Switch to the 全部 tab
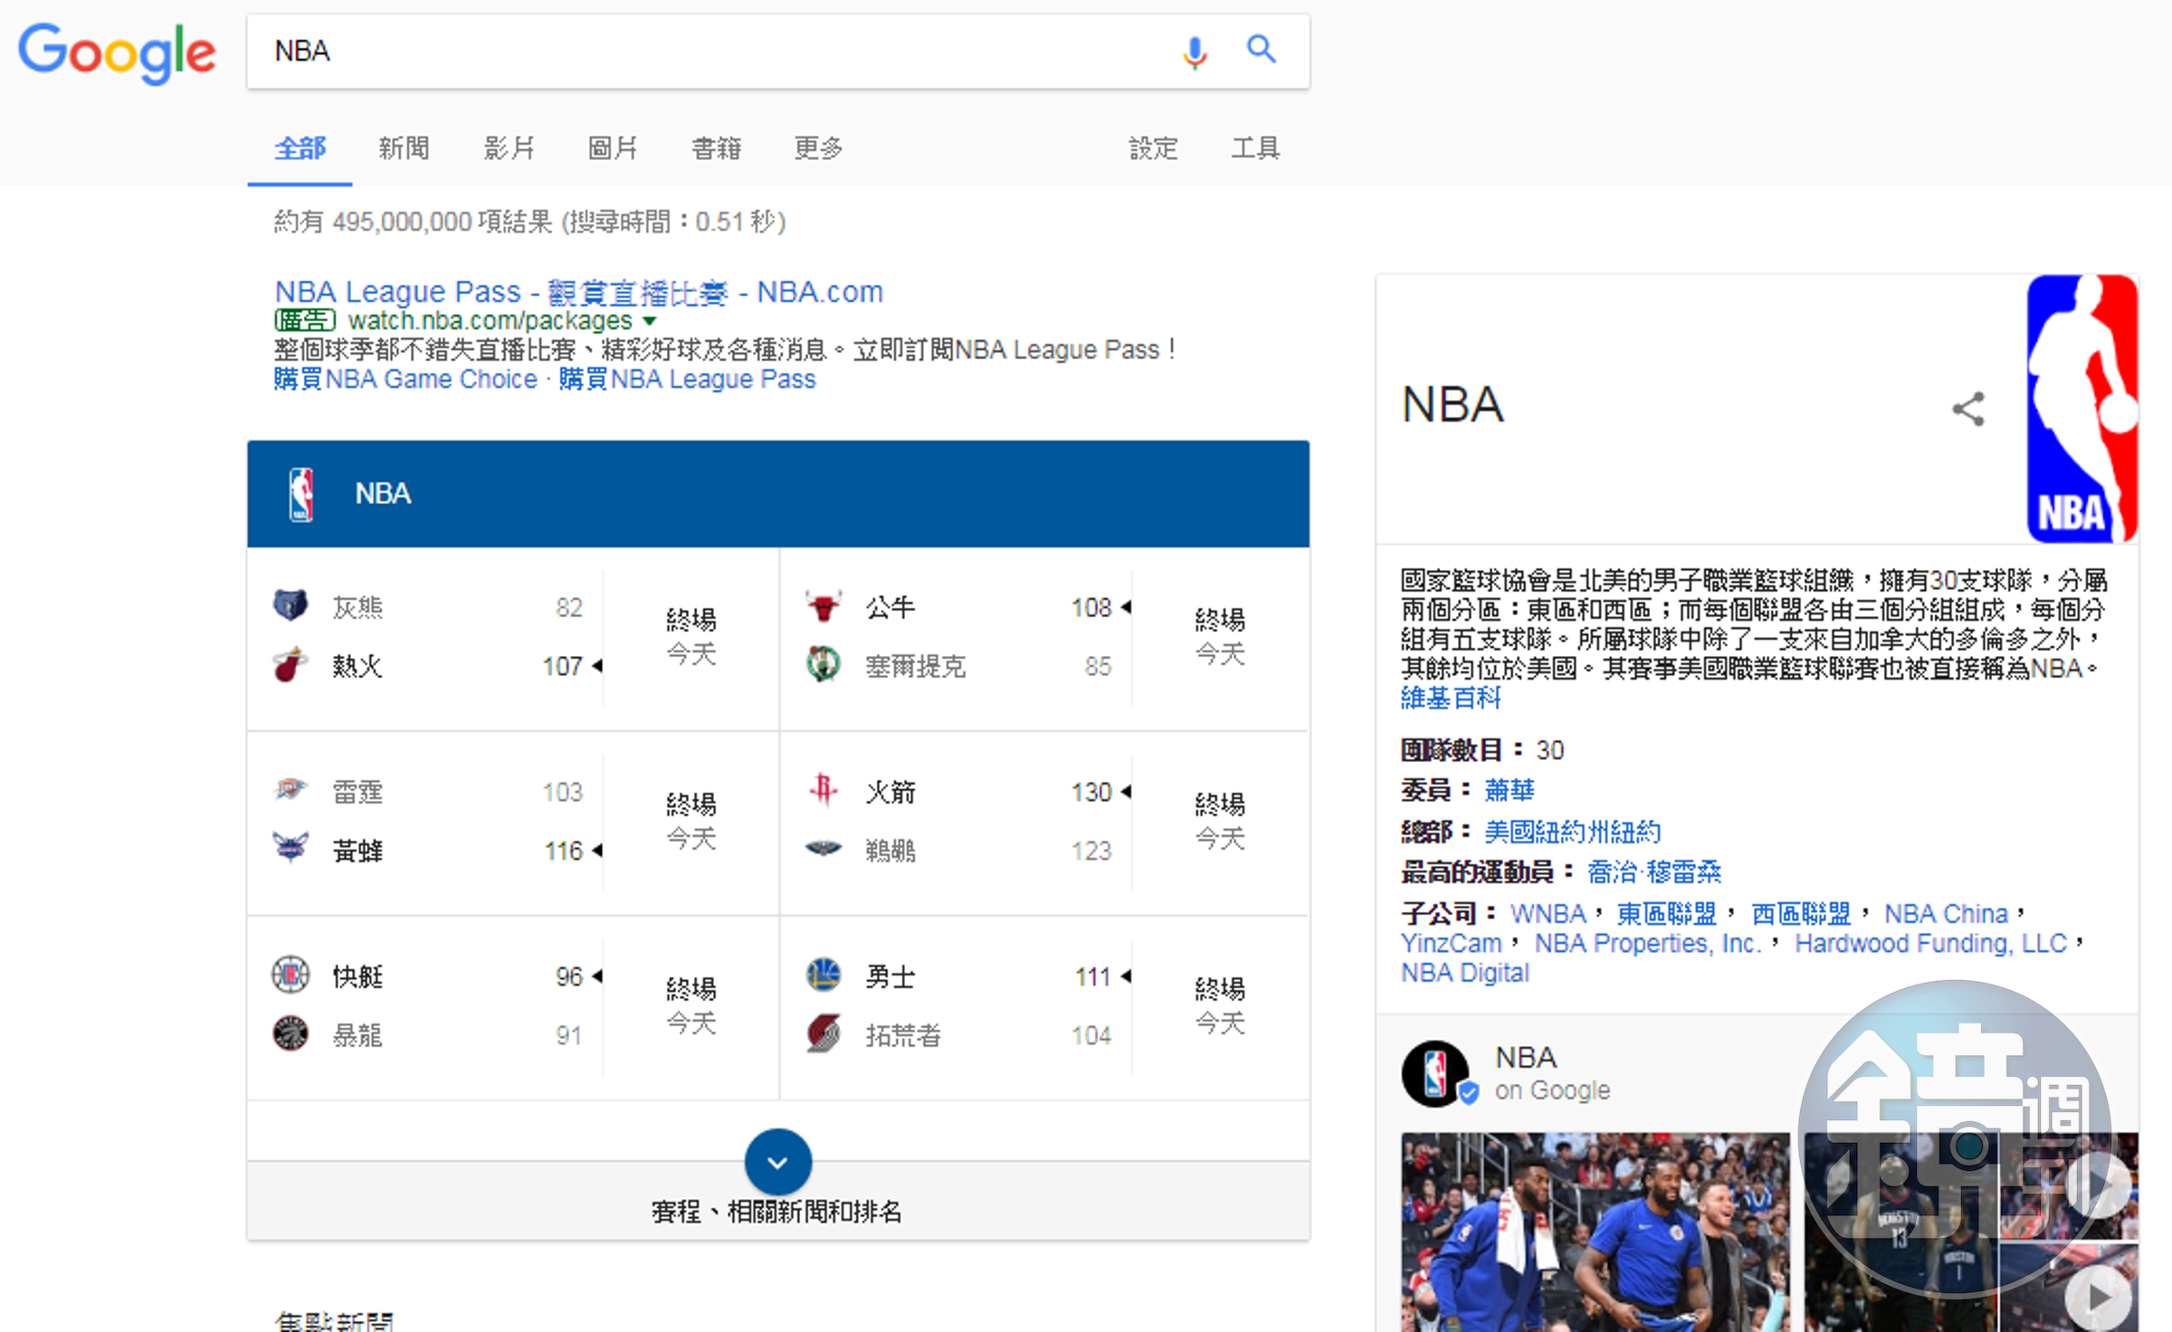Image resolution: width=2172 pixels, height=1332 pixels. coord(300,148)
